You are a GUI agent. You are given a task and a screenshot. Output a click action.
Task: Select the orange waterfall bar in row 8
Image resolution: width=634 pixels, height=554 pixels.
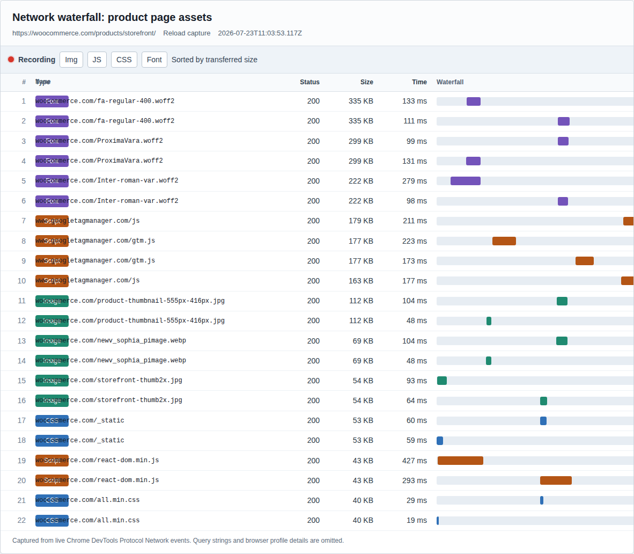click(504, 241)
